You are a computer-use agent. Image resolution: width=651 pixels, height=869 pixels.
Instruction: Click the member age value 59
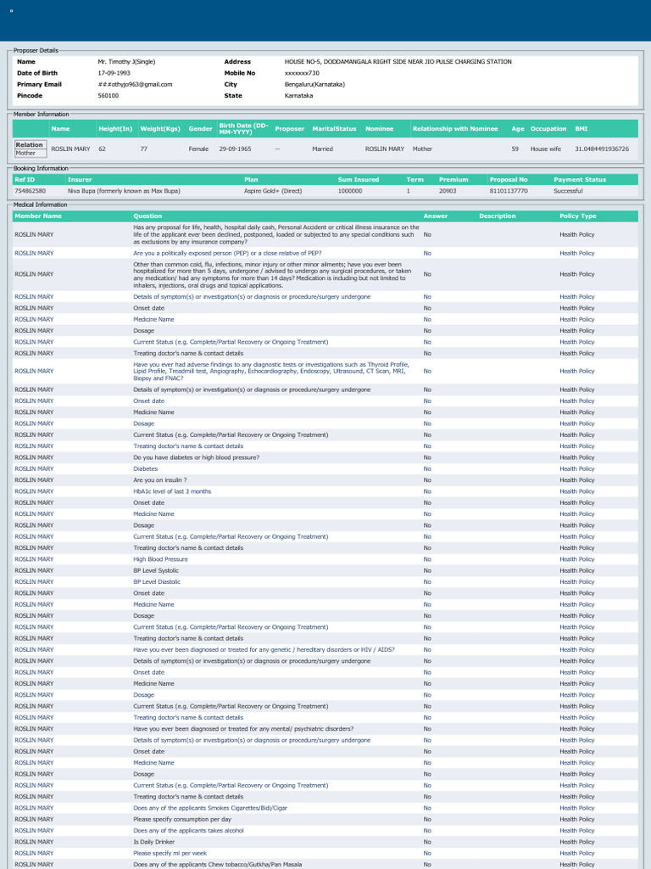click(515, 149)
